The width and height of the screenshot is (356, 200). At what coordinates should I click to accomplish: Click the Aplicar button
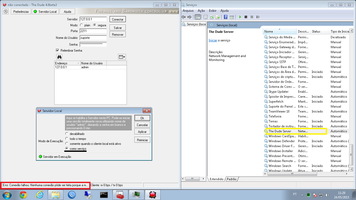tap(142, 132)
